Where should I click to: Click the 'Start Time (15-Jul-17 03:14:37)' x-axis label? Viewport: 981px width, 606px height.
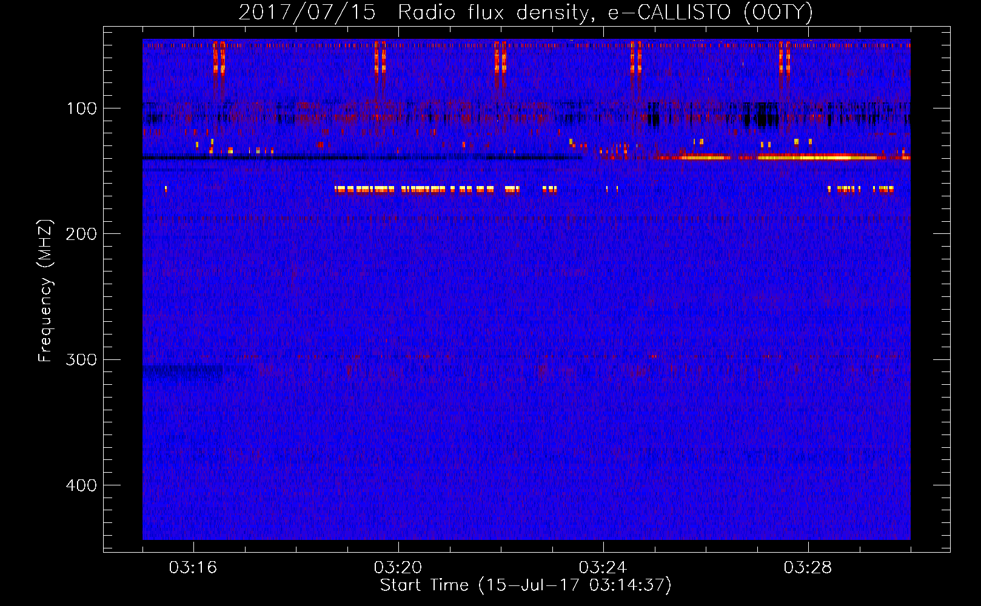(526, 585)
